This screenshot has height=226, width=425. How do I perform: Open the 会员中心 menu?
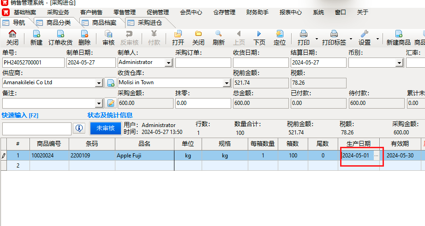coord(191,12)
